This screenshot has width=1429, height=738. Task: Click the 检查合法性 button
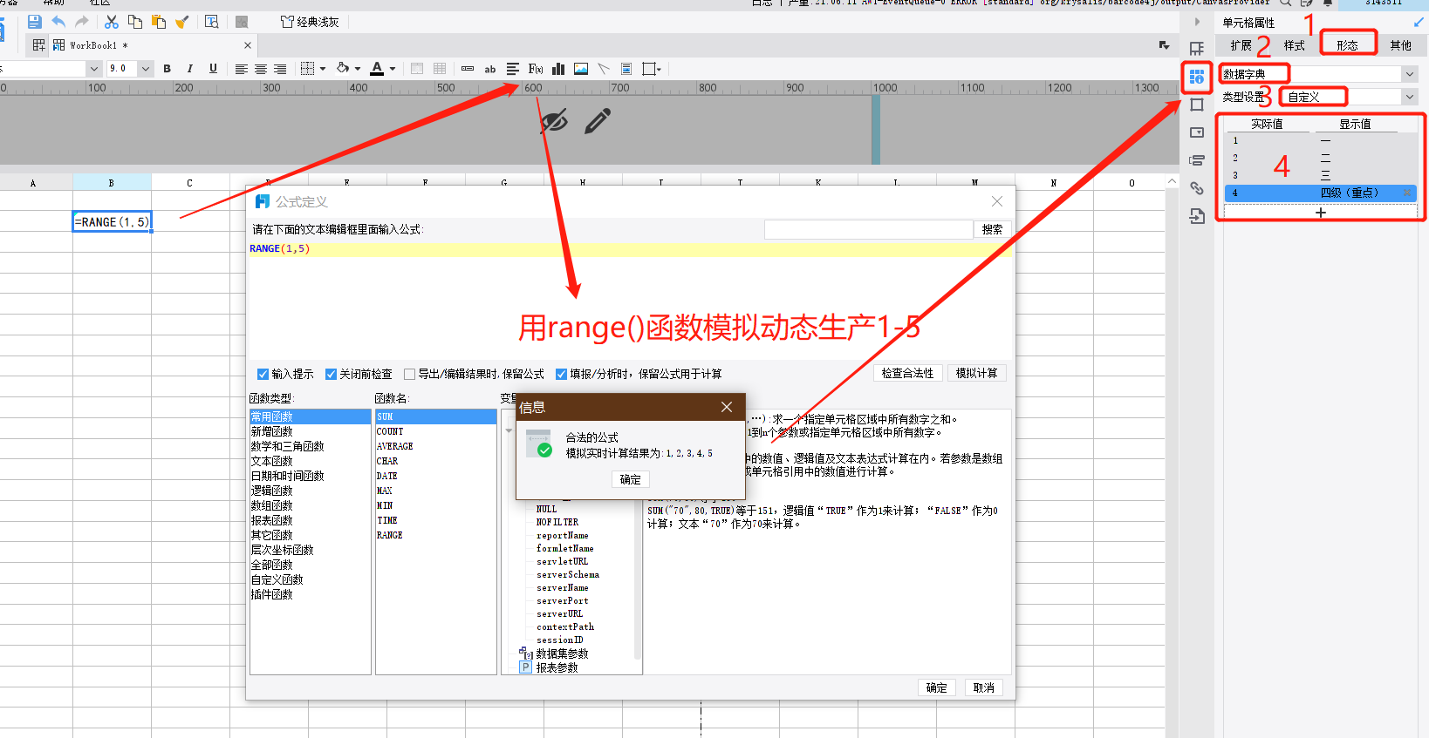tap(907, 373)
